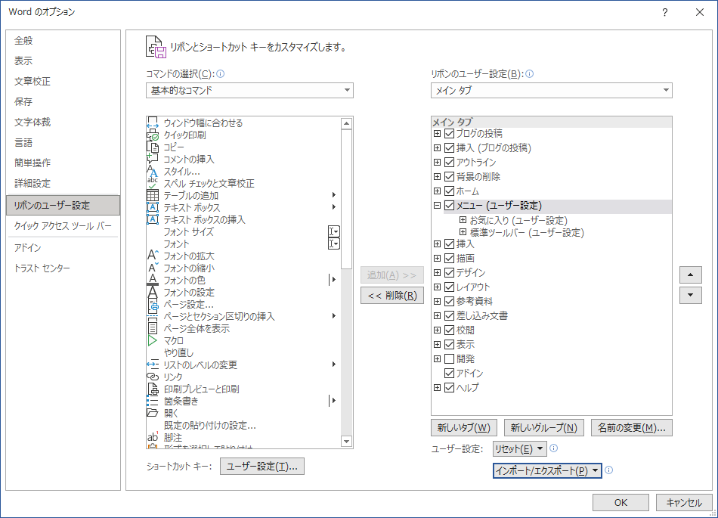
Task: Select the クイック印刷 printer icon
Action: click(x=153, y=135)
